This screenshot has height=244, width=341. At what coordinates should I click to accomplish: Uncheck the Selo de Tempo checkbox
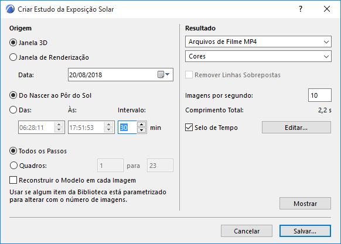(189, 128)
